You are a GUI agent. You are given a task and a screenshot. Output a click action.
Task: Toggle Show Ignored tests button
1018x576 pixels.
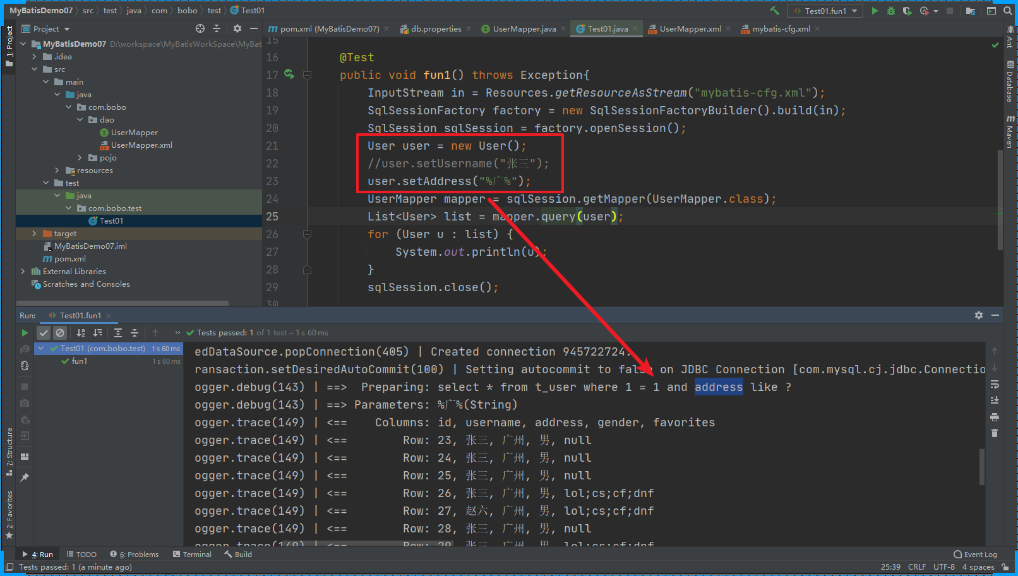click(x=60, y=333)
